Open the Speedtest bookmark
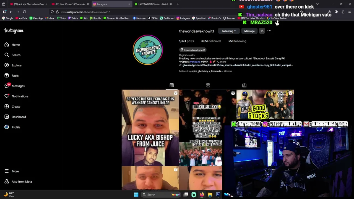 [199, 18]
